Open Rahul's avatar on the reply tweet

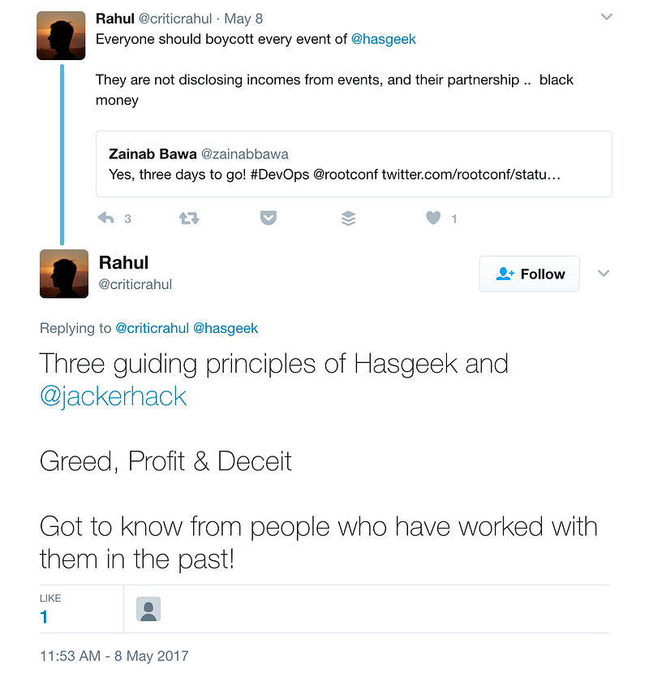[x=64, y=274]
